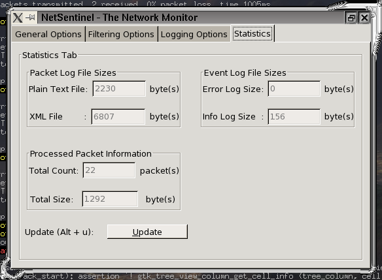Image resolution: width=382 pixels, height=280 pixels.
Task: Click the 'Total Size:' label
Action: pos(52,199)
